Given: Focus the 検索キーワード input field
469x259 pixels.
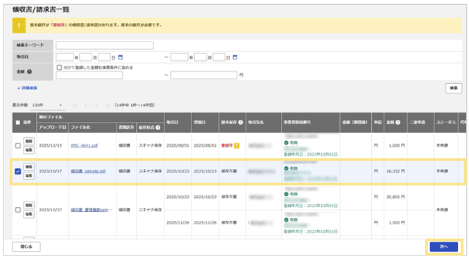Looking at the screenshot, I should point(105,45).
